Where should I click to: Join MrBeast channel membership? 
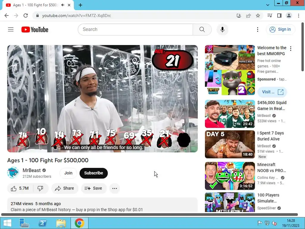pyautogui.click(x=68, y=173)
